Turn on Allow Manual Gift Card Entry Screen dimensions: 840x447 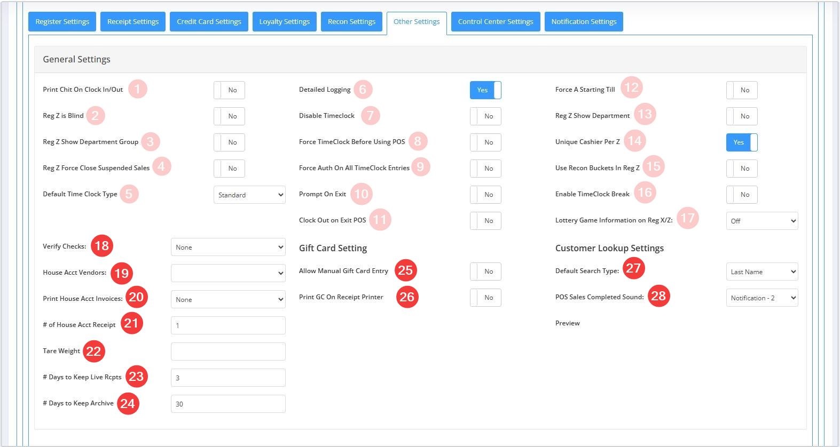(x=485, y=272)
